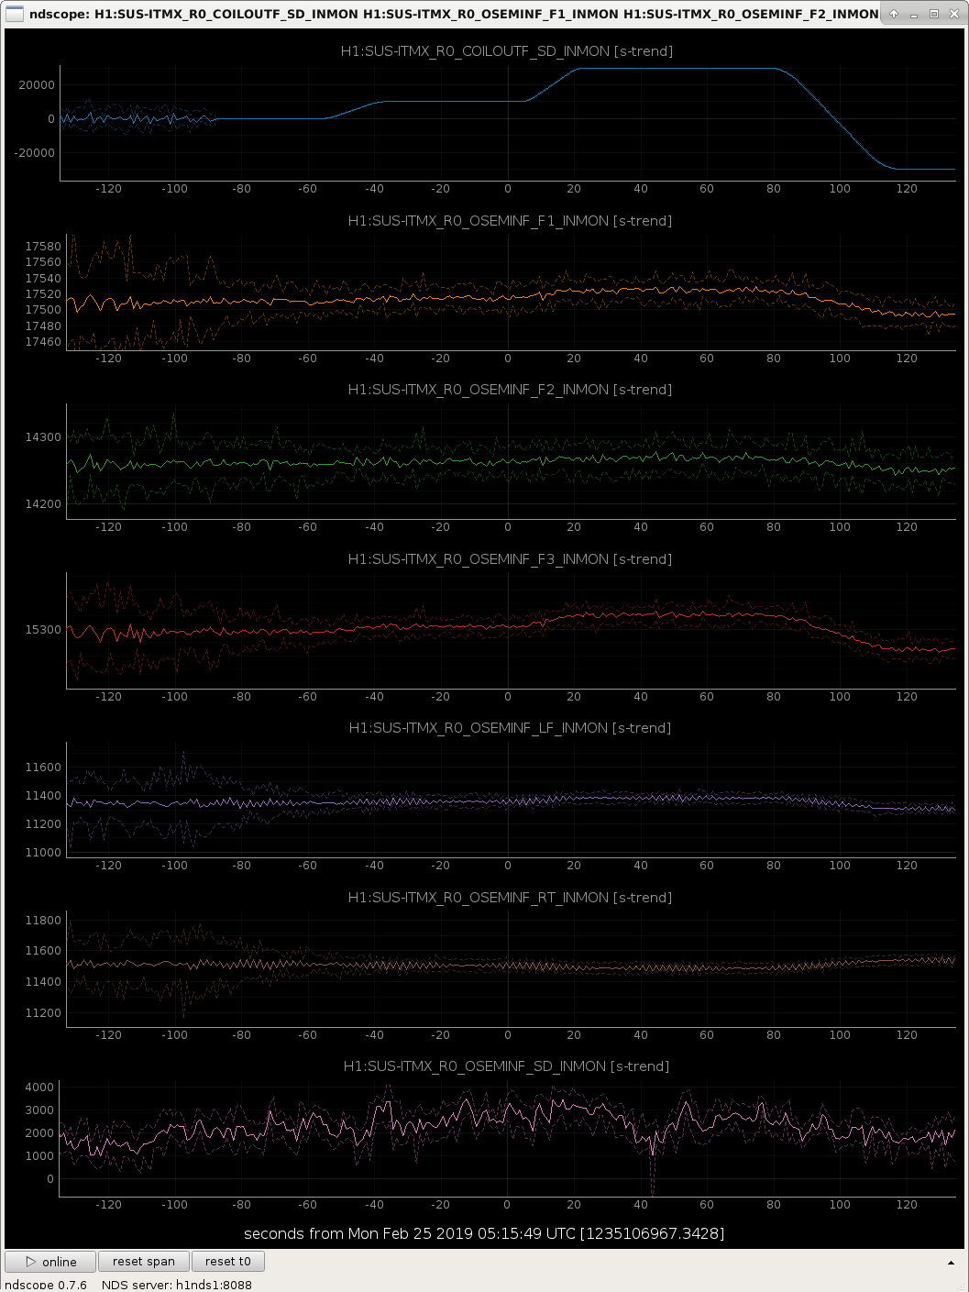This screenshot has width=969, height=1292.
Task: Click the OSEMINF_RT_INMON plot title
Action: 510,898
